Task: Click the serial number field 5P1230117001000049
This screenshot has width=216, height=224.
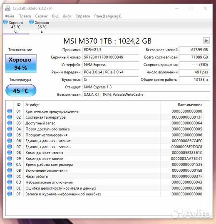Action: (111, 57)
